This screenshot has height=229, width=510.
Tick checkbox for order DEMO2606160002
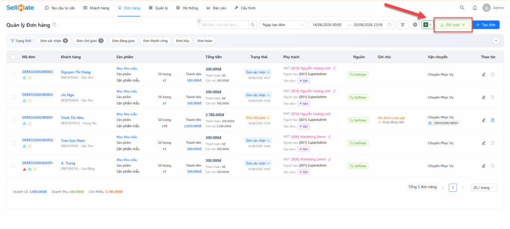coord(13,143)
